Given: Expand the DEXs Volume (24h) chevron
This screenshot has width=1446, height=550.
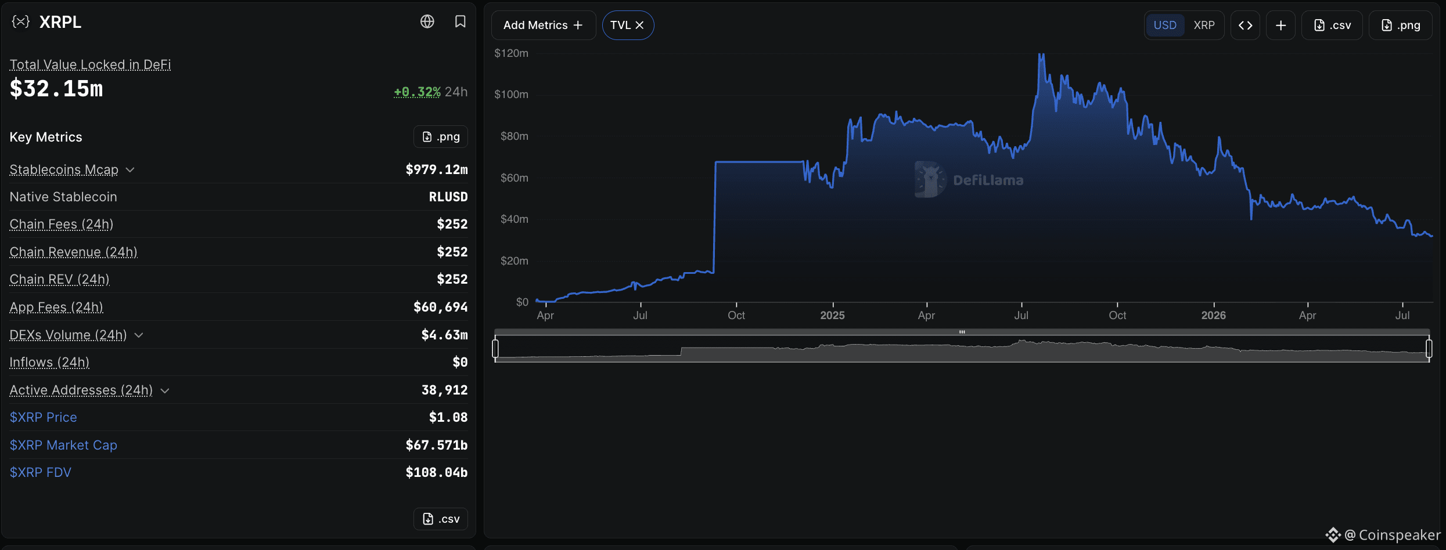Looking at the screenshot, I should 139,335.
